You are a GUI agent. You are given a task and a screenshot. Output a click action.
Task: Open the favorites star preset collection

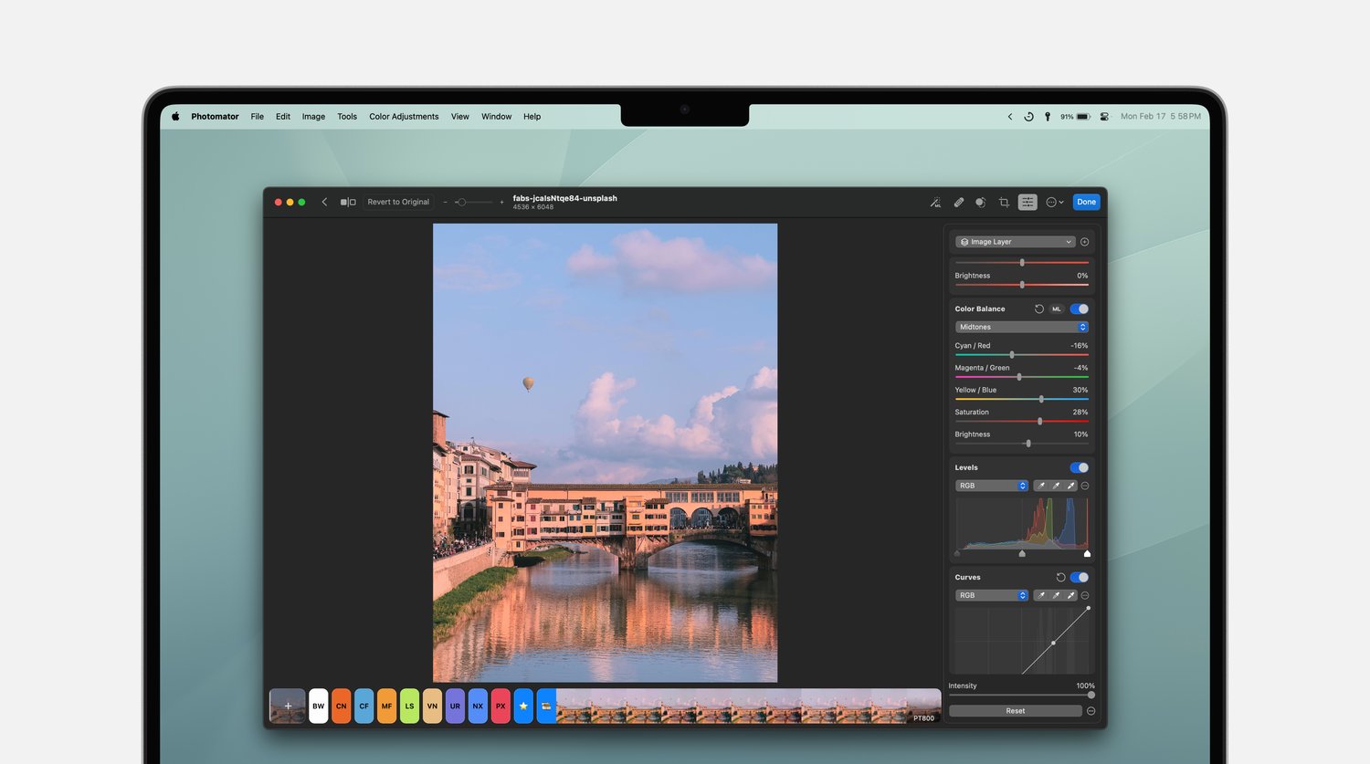tap(523, 706)
